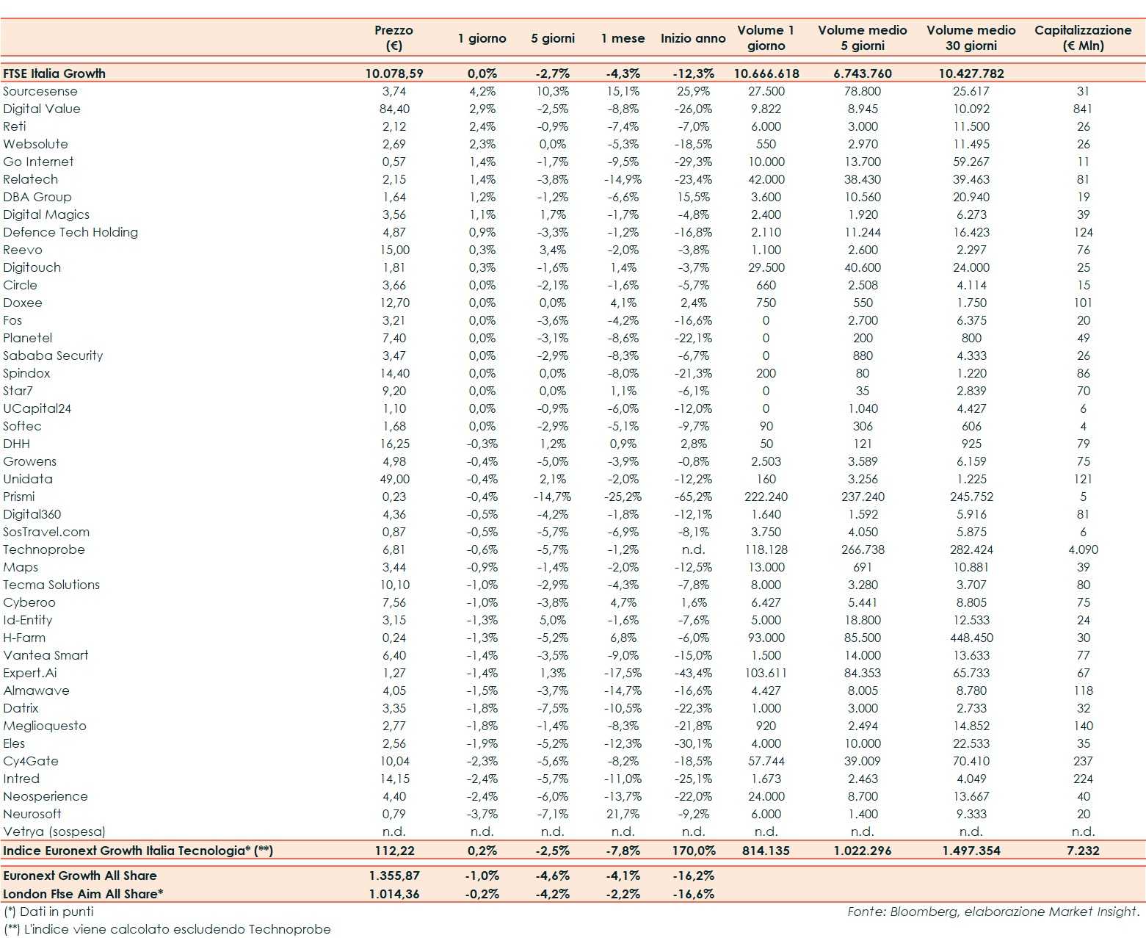Click the "1 giorno" column header
Viewport: 1146px width, 938px height.
(482, 38)
